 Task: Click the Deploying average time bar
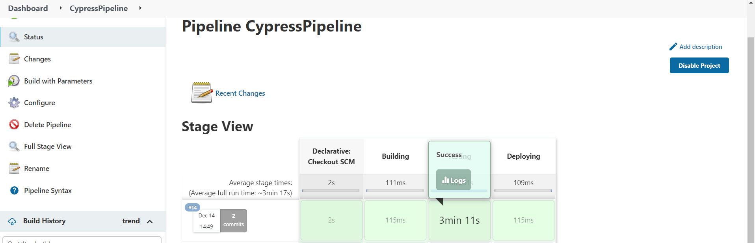(x=523, y=191)
